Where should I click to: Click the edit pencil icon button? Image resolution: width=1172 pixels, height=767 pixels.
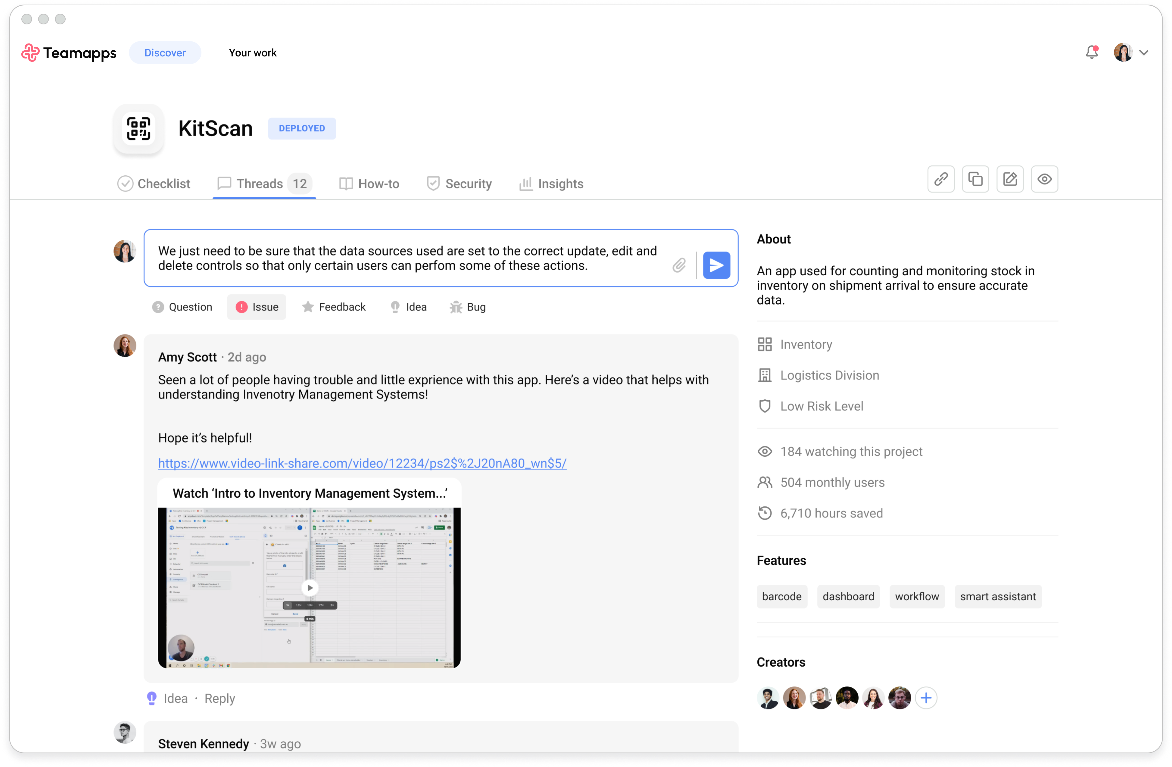(x=1009, y=179)
